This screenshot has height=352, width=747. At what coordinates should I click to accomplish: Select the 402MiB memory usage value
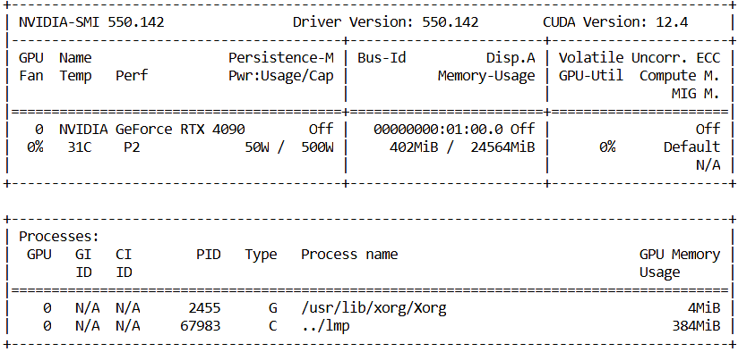coord(414,147)
